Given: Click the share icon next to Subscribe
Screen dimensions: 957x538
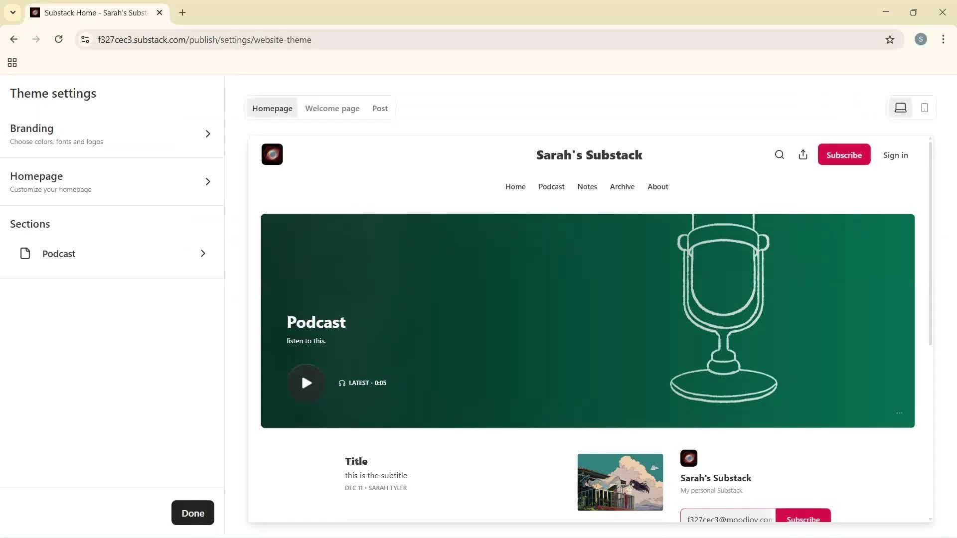Looking at the screenshot, I should pos(803,154).
